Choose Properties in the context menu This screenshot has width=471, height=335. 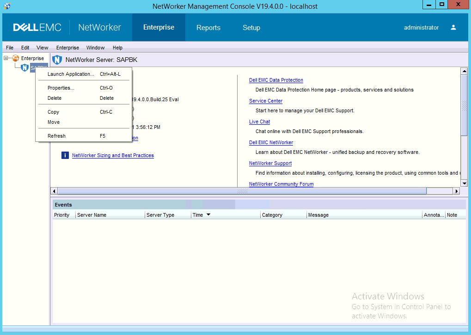coord(61,88)
